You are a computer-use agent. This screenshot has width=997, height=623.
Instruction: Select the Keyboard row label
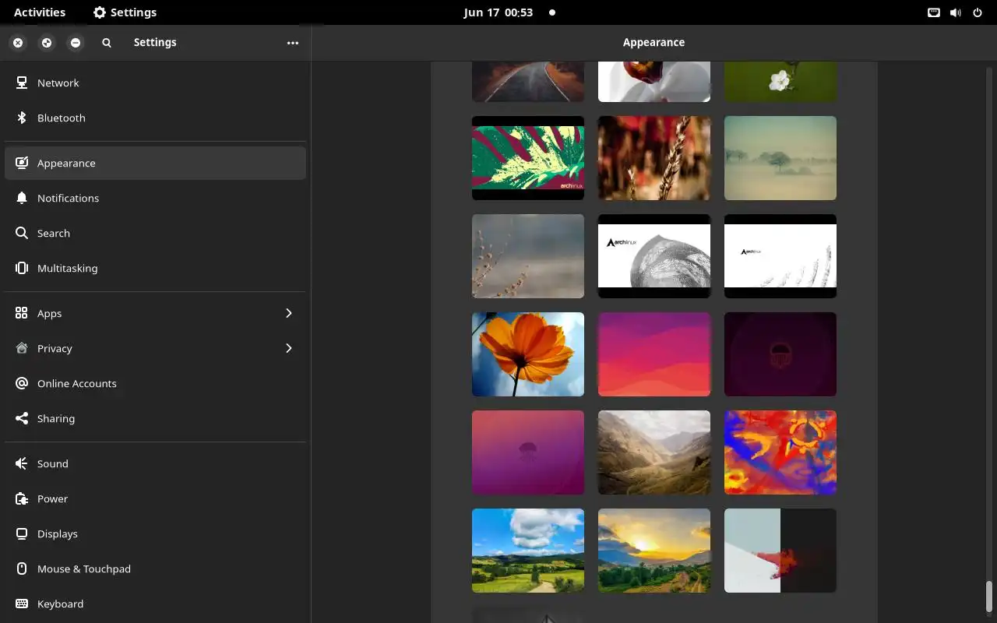coord(60,604)
